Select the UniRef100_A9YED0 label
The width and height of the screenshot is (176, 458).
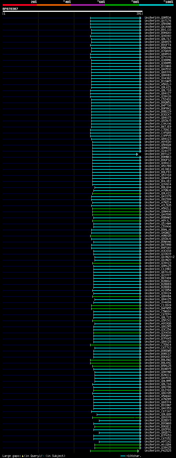(158, 142)
